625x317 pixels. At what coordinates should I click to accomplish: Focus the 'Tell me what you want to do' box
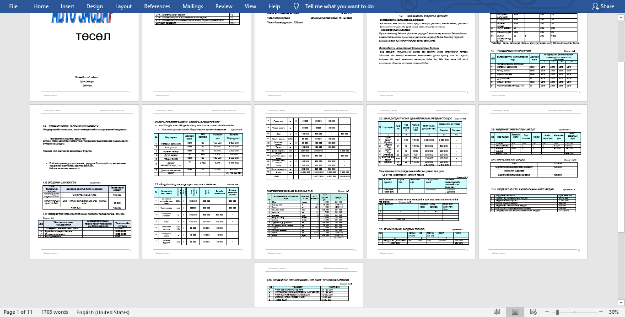click(x=339, y=6)
